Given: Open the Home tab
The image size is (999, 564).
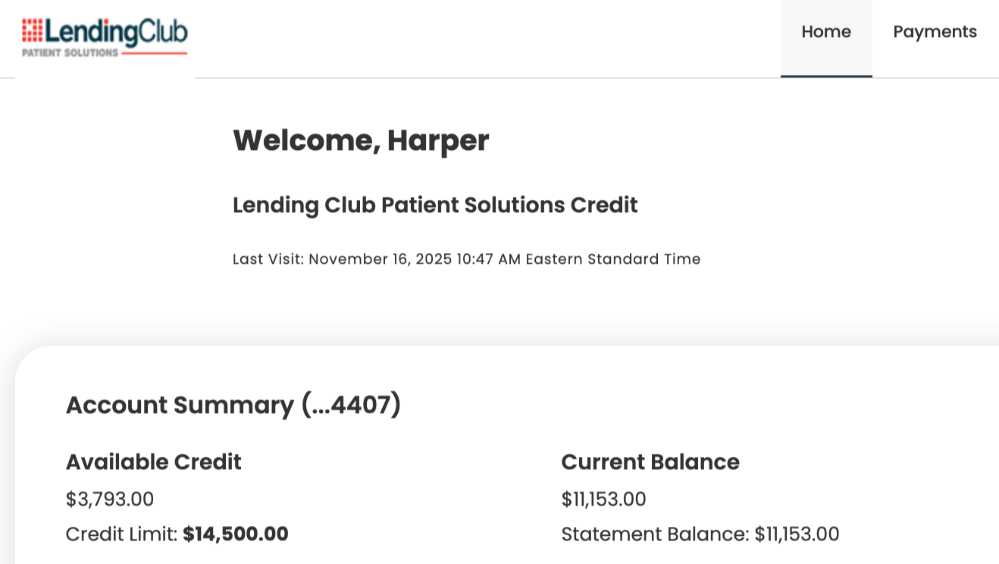Looking at the screenshot, I should point(826,32).
